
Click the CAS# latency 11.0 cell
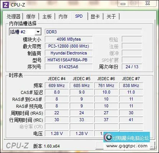tap(131, 92)
